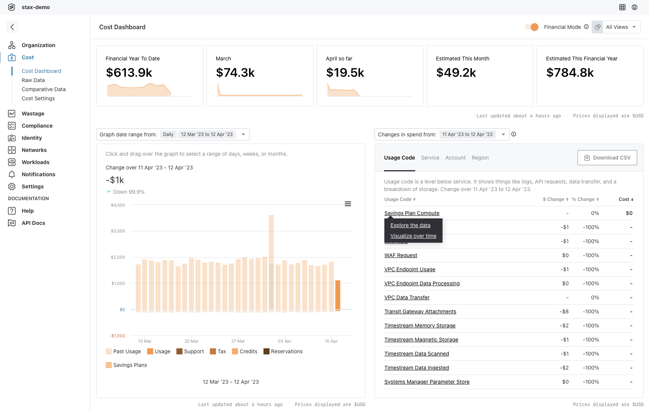Click the Financial Mode info icon

586,27
